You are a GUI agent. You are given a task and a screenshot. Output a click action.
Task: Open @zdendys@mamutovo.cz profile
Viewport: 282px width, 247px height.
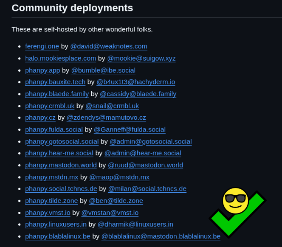coord(106,118)
